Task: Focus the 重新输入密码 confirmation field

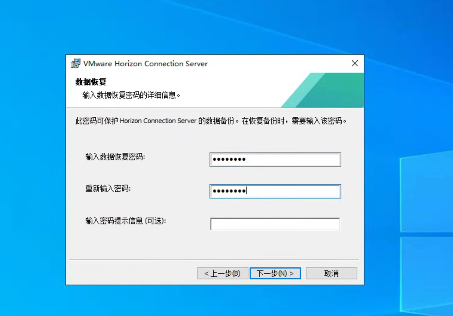Action: pyautogui.click(x=275, y=191)
